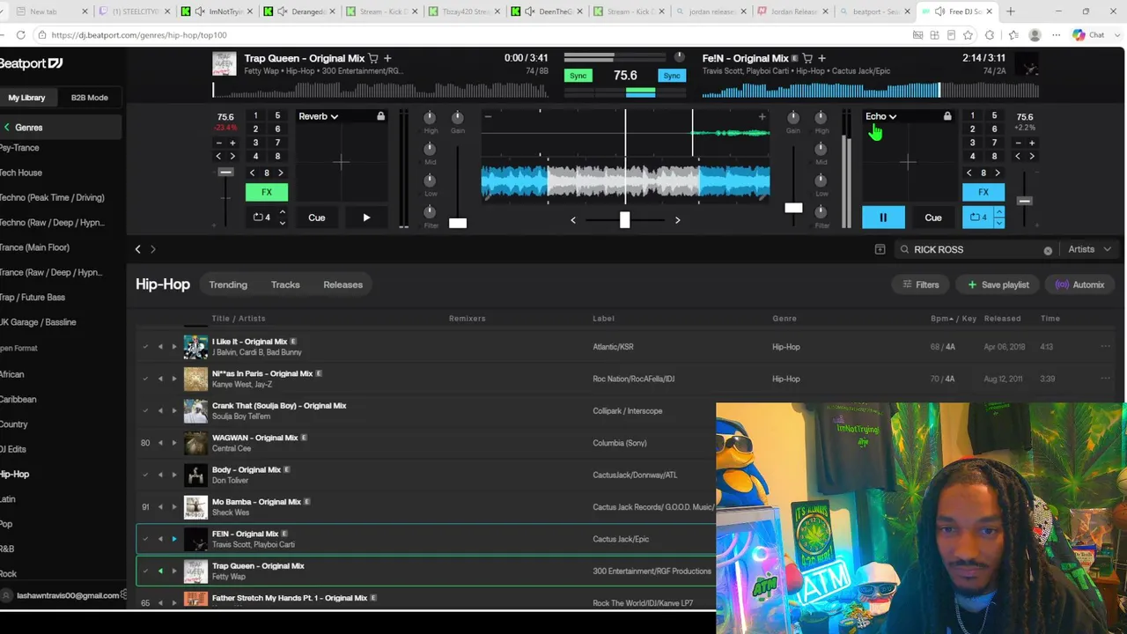Toggle selection check for Trap Queen row
Viewport: 1127px width, 634px height.
145,571
